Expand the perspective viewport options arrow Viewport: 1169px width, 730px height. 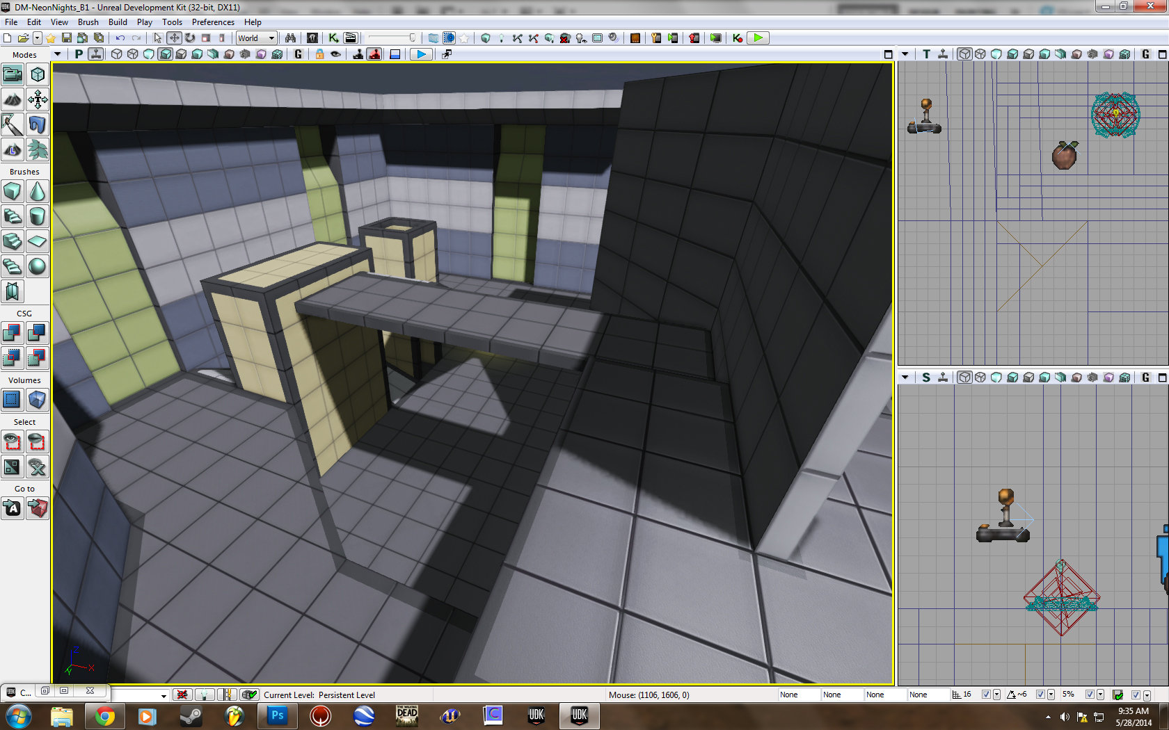click(58, 54)
